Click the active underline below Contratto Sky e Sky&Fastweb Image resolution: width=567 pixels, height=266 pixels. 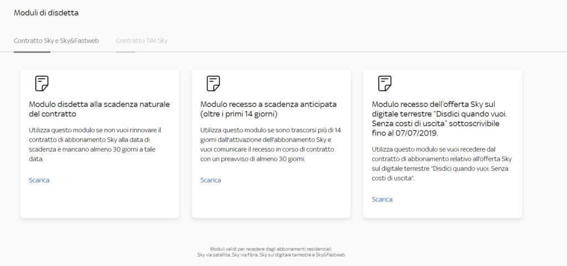click(x=32, y=52)
